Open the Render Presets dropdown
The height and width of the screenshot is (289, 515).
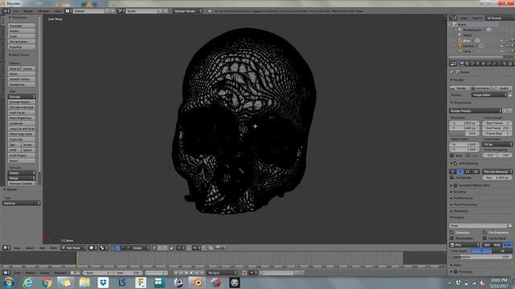pos(476,111)
